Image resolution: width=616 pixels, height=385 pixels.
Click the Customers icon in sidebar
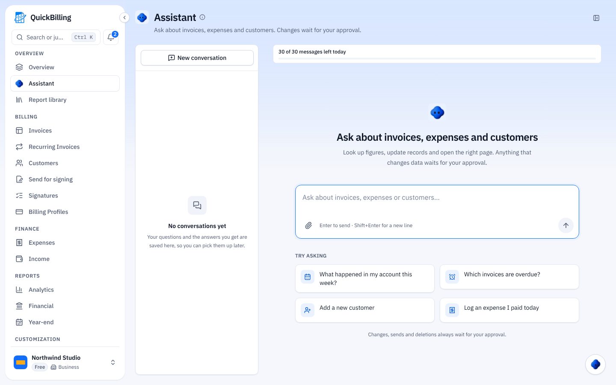(x=19, y=163)
